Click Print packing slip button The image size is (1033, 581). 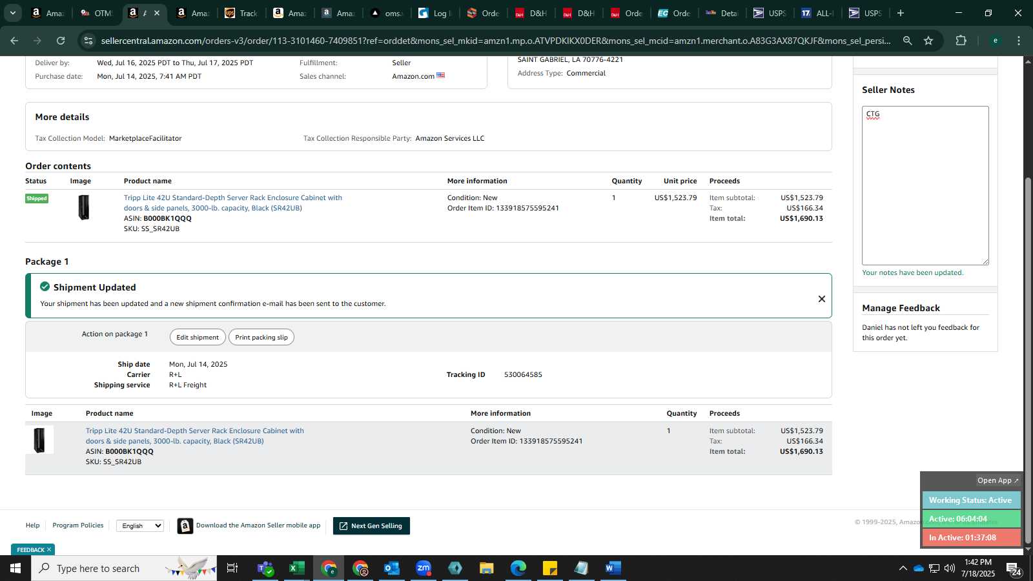click(x=261, y=337)
